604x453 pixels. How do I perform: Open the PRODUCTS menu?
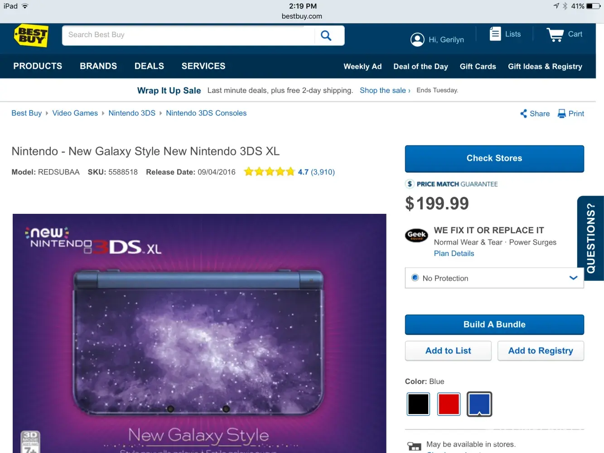38,66
